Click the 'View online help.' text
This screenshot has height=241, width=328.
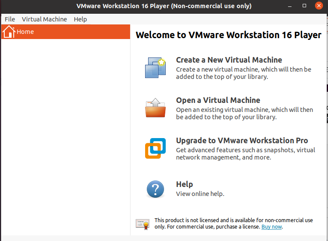[200, 194]
